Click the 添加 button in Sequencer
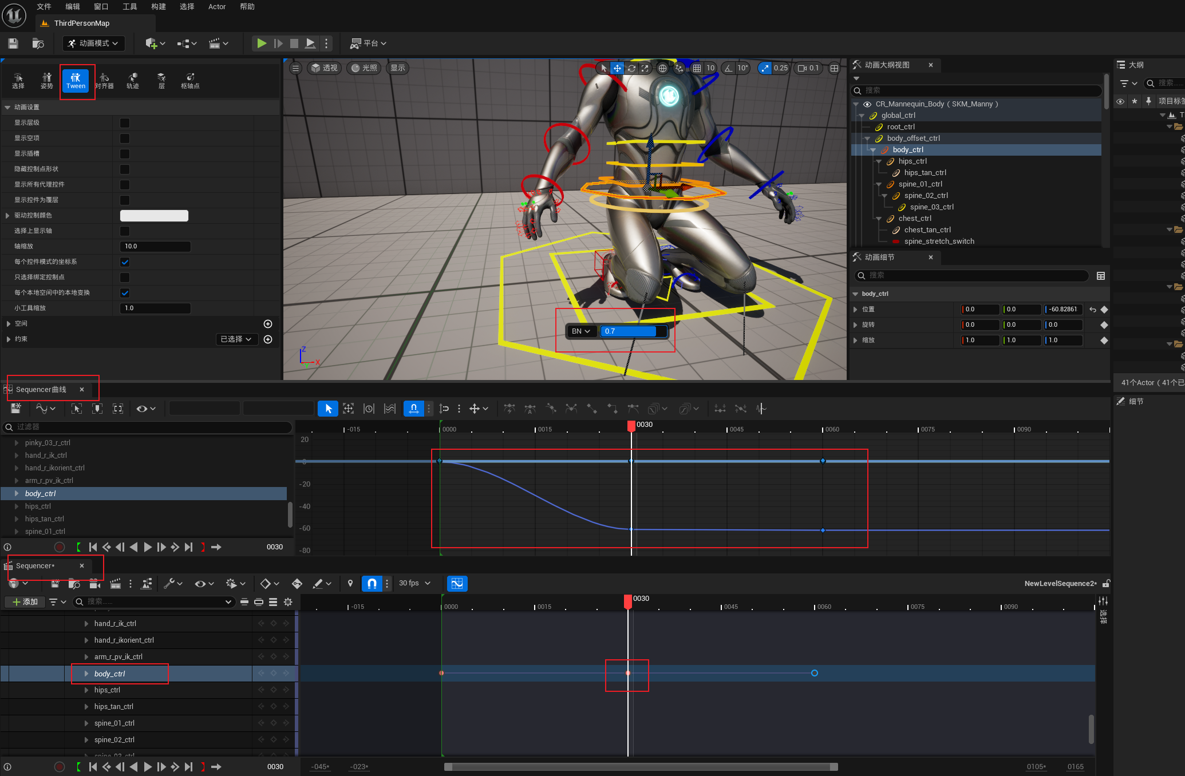 click(25, 601)
